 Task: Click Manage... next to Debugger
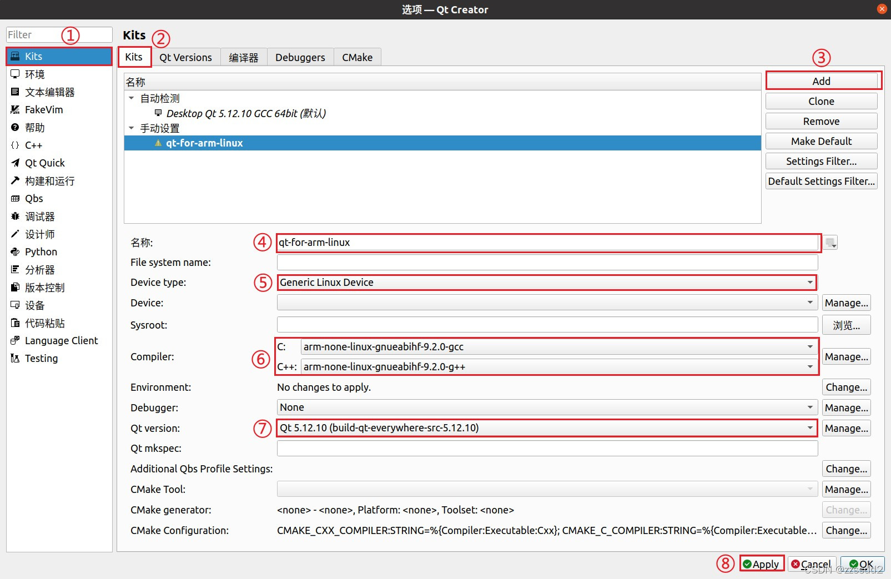pos(847,407)
